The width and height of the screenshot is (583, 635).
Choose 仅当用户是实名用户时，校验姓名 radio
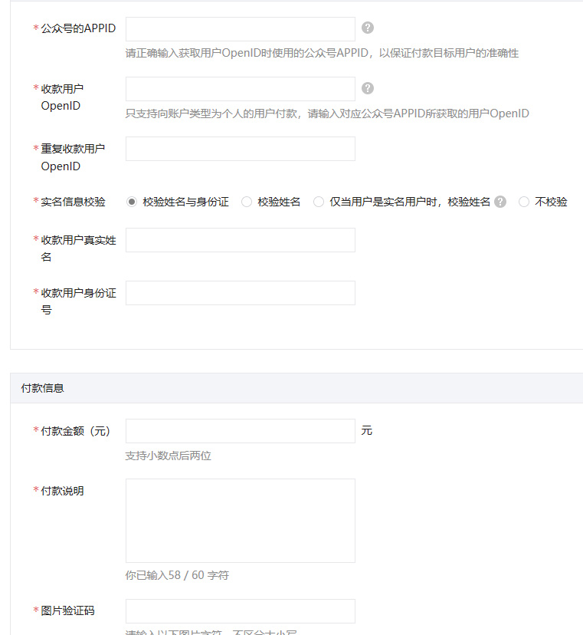tap(319, 202)
